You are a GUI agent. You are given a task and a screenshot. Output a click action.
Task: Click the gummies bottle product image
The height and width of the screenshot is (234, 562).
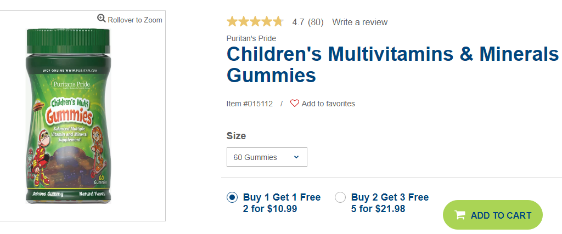(x=68, y=116)
